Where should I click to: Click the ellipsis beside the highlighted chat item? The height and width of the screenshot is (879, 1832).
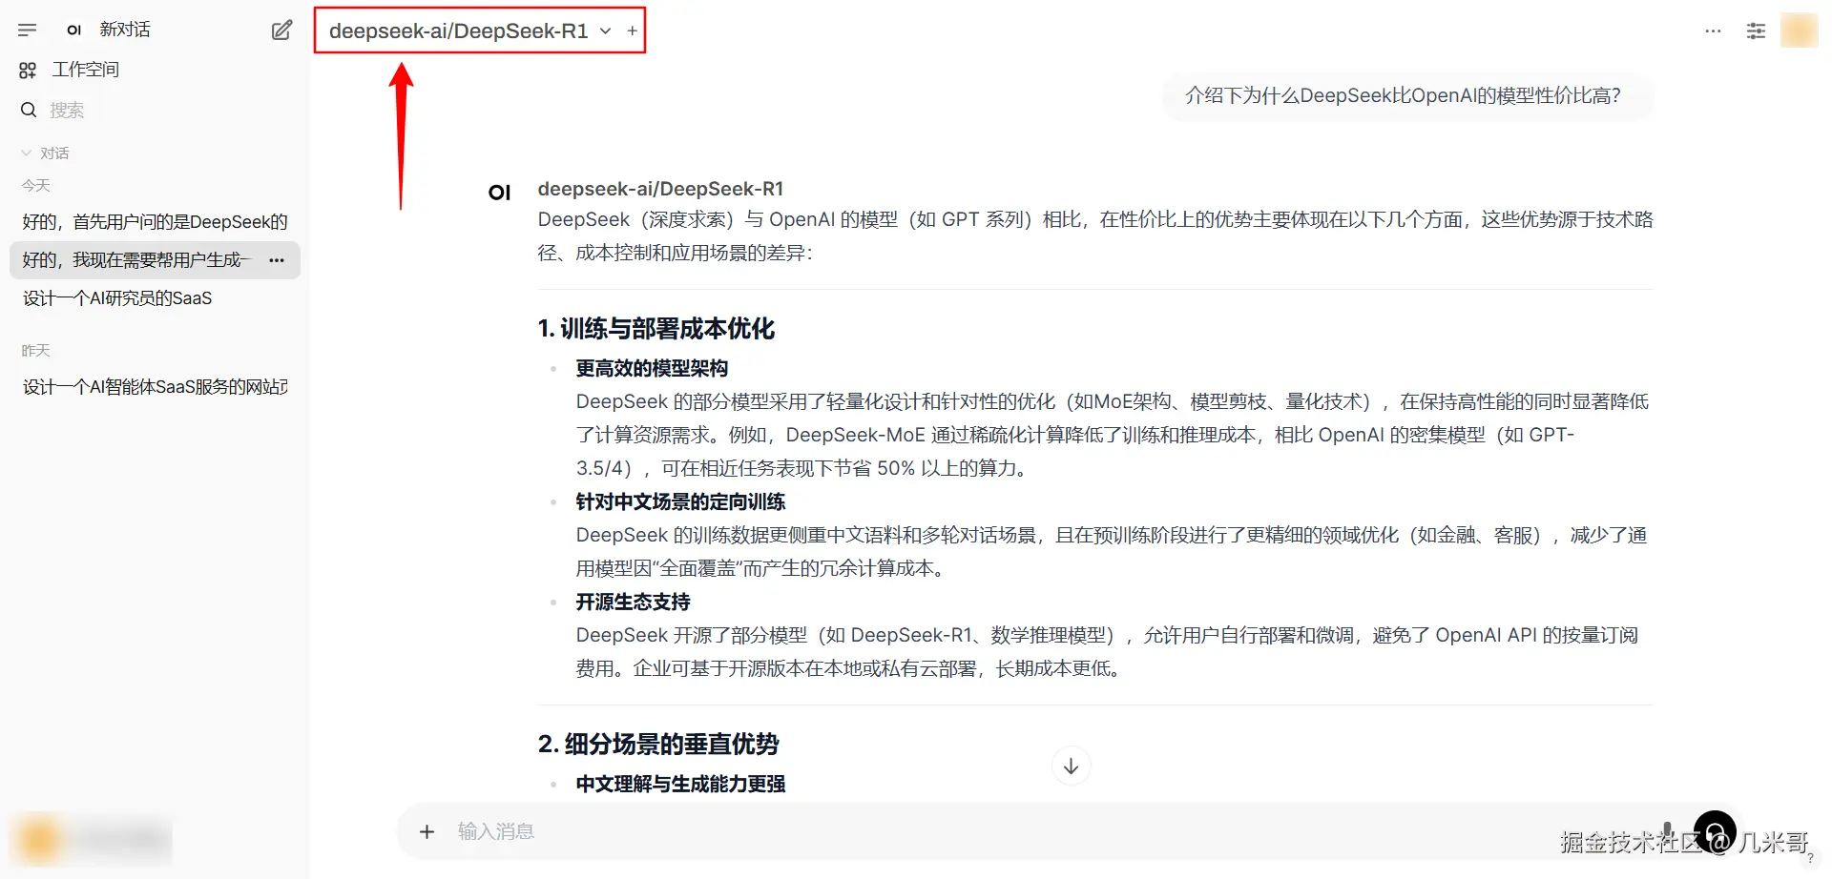(276, 259)
